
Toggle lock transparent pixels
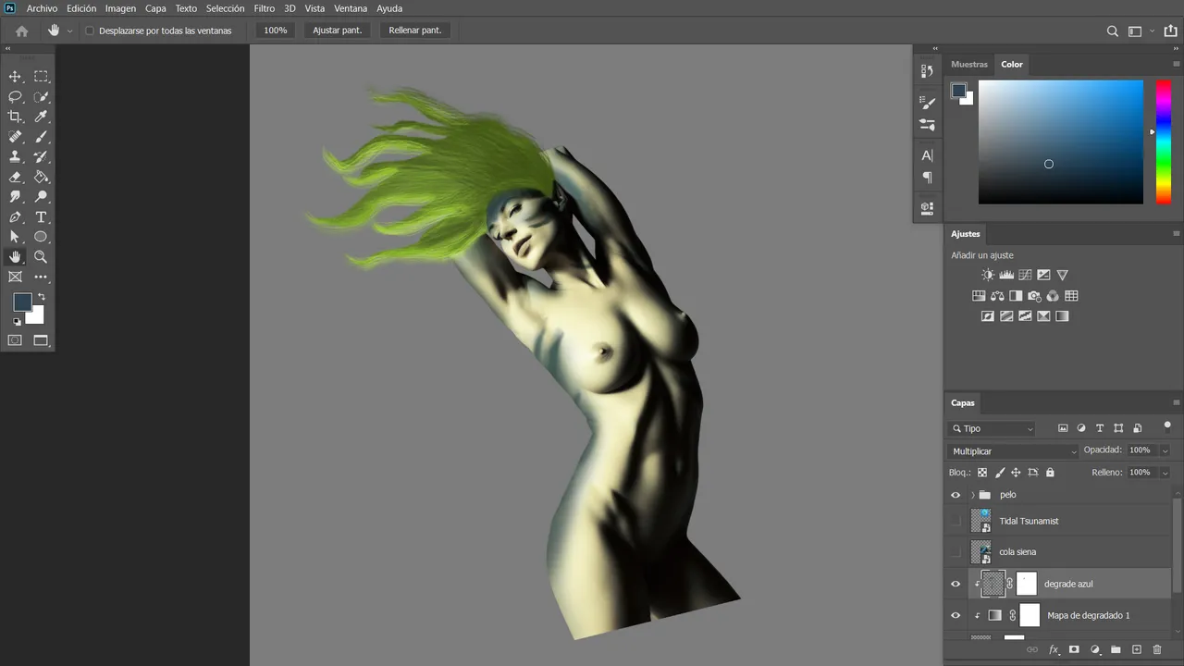click(982, 473)
